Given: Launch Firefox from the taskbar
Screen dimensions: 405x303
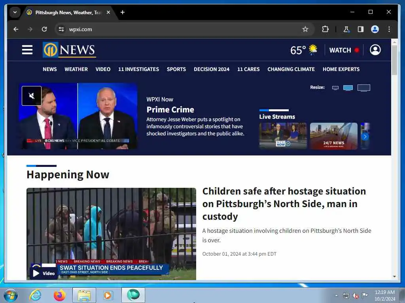Looking at the screenshot, I should pos(59,295).
